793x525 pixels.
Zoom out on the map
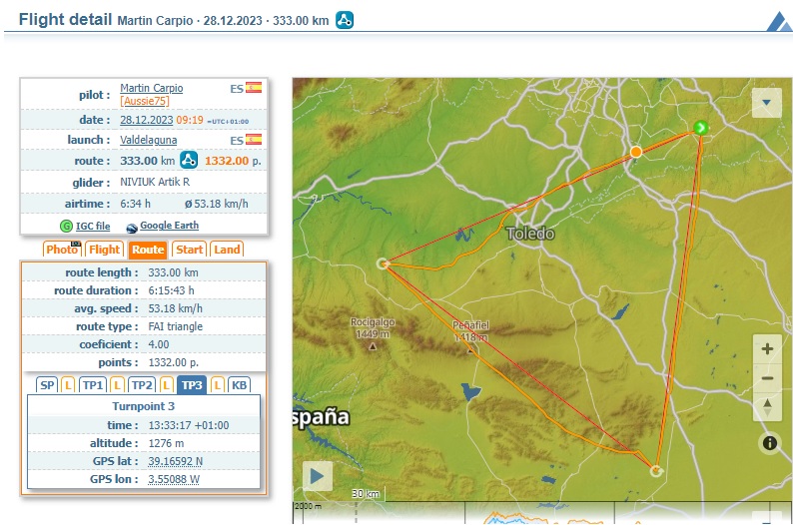click(767, 377)
